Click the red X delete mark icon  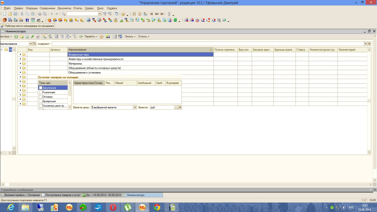38,37
